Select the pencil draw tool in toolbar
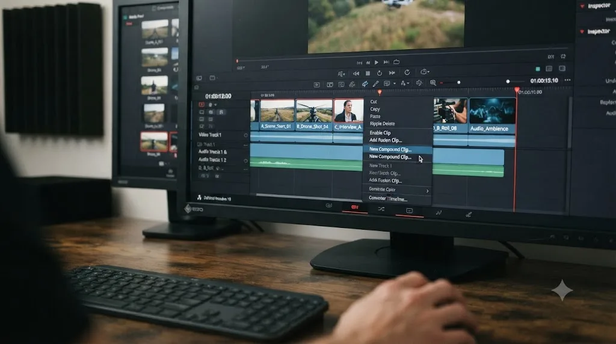The height and width of the screenshot is (344, 616). click(x=375, y=83)
